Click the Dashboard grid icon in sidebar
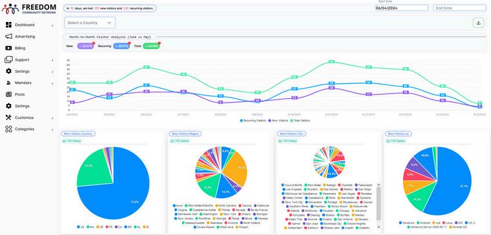 pyautogui.click(x=9, y=25)
